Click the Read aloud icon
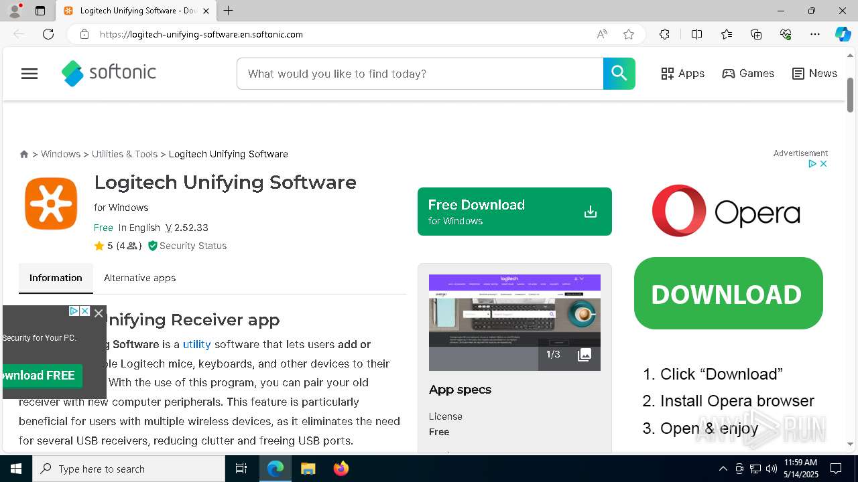This screenshot has height=482, width=858. [x=602, y=34]
